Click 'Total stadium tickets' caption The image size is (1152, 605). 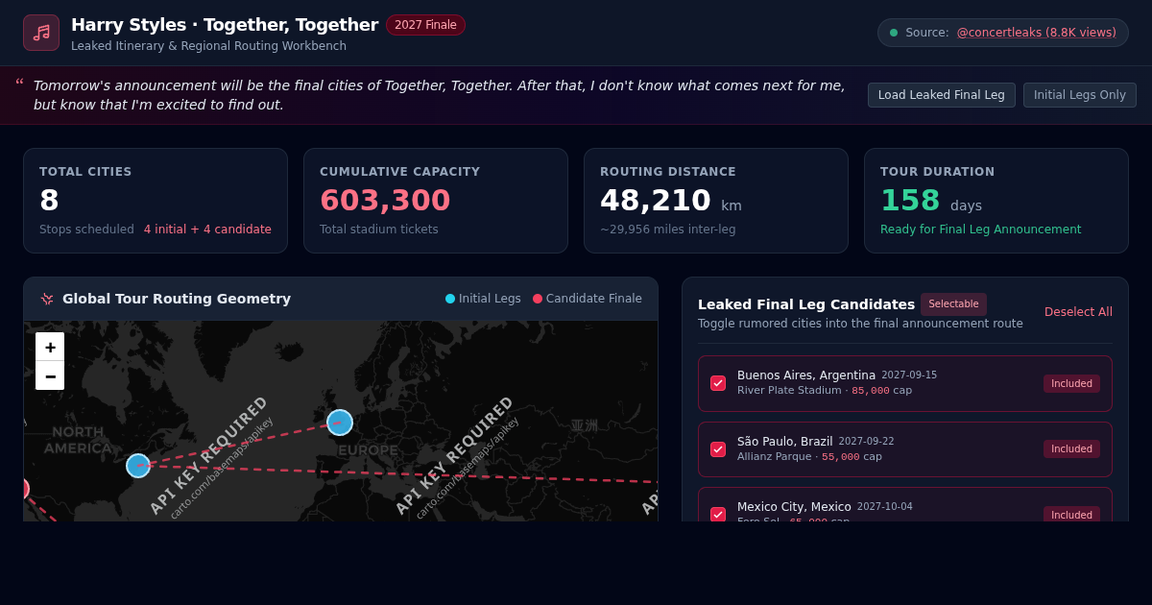[379, 230]
